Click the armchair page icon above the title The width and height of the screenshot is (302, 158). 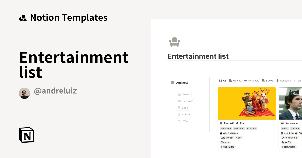174,42
